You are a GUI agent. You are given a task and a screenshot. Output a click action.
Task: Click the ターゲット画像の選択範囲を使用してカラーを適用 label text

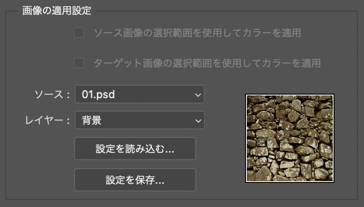pos(207,63)
